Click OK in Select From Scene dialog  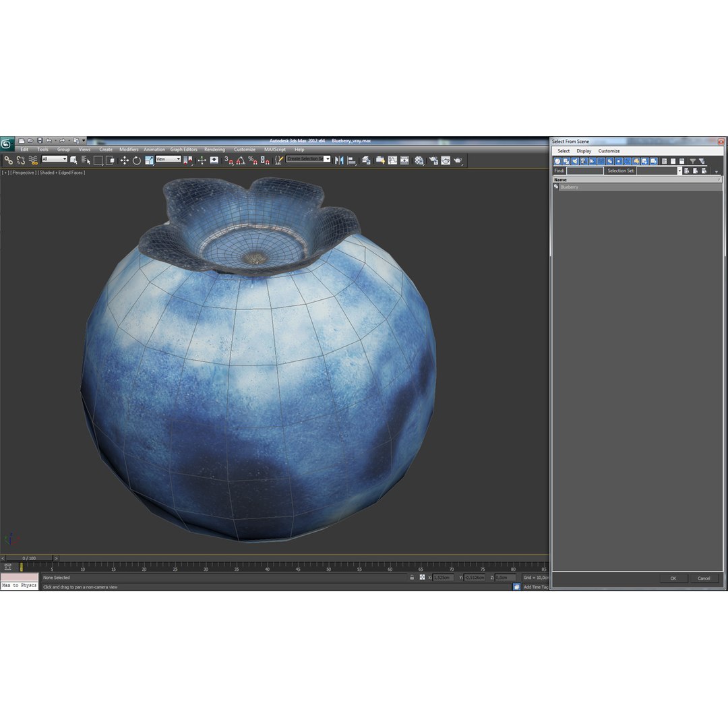pos(673,578)
